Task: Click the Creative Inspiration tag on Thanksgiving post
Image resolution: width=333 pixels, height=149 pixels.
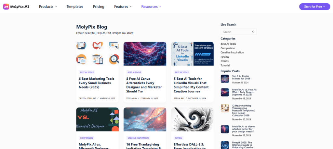Action: coord(138,138)
